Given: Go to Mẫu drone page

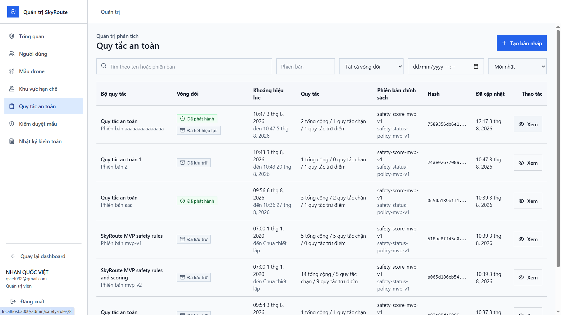Looking at the screenshot, I should (44, 71).
